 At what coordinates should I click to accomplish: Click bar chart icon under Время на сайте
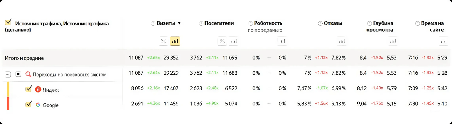(x=444, y=41)
